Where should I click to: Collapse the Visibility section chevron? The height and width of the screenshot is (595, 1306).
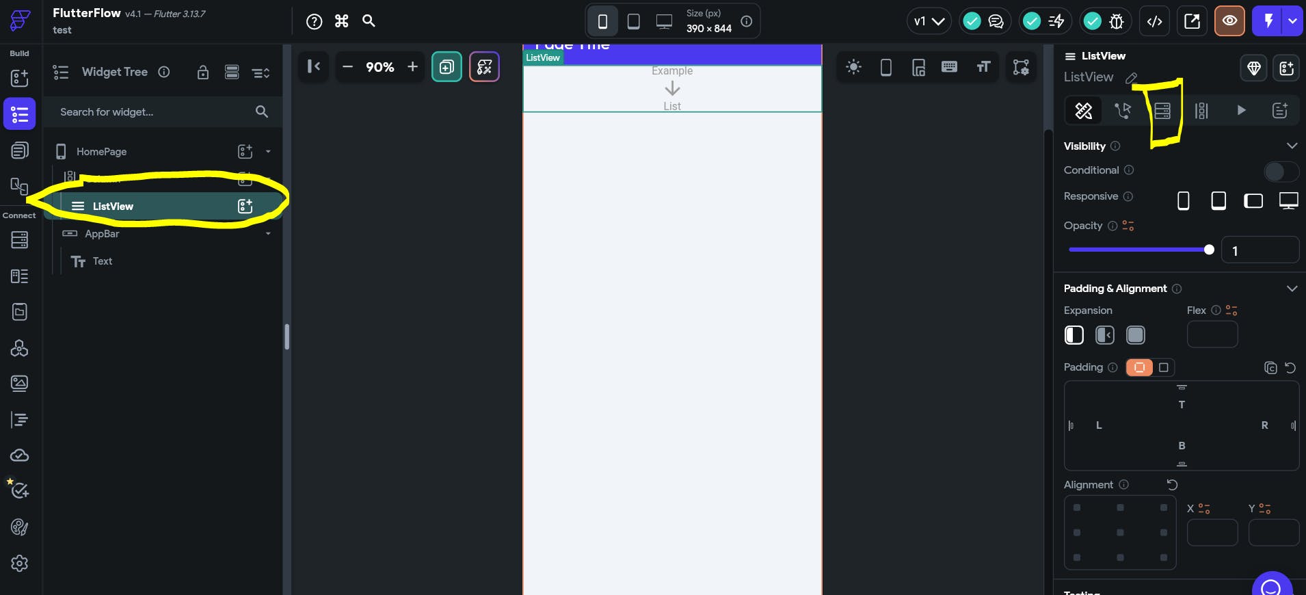pos(1292,146)
